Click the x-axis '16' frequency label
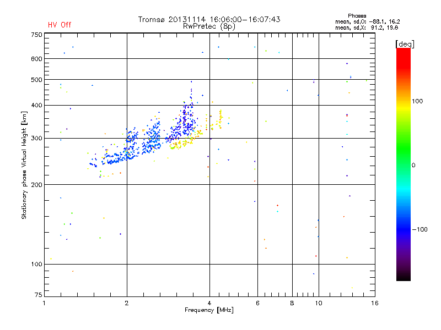 (375, 303)
